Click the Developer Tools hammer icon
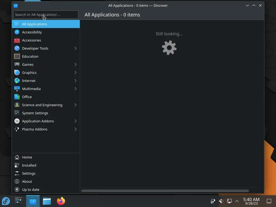The width and height of the screenshot is (276, 207). pyautogui.click(x=17, y=48)
